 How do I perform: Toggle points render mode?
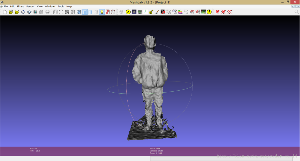coord(61,12)
